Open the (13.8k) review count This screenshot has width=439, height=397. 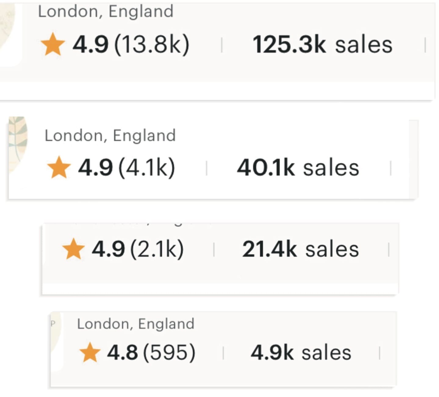[x=152, y=44]
